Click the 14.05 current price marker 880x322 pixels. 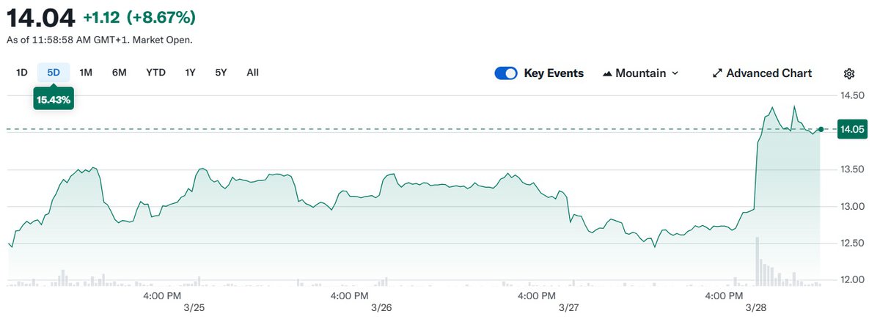(x=852, y=129)
